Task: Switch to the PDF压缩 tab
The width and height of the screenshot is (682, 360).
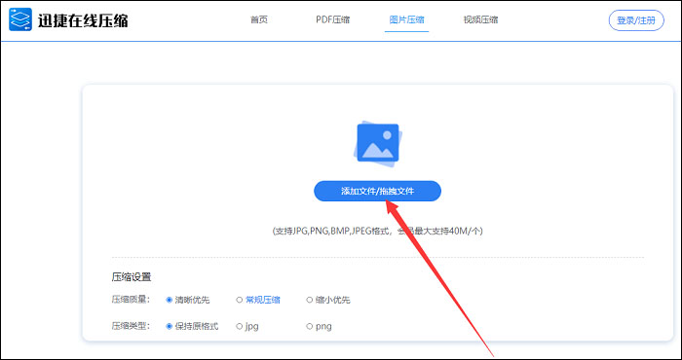Action: coord(333,20)
